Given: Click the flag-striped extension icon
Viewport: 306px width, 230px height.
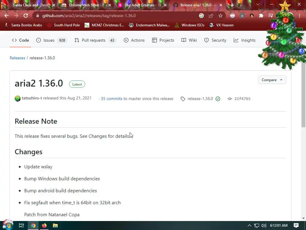Looking at the screenshot, I should [232, 16].
